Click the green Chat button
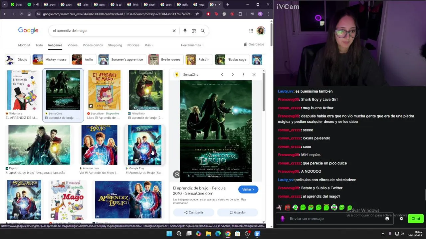 point(416,218)
